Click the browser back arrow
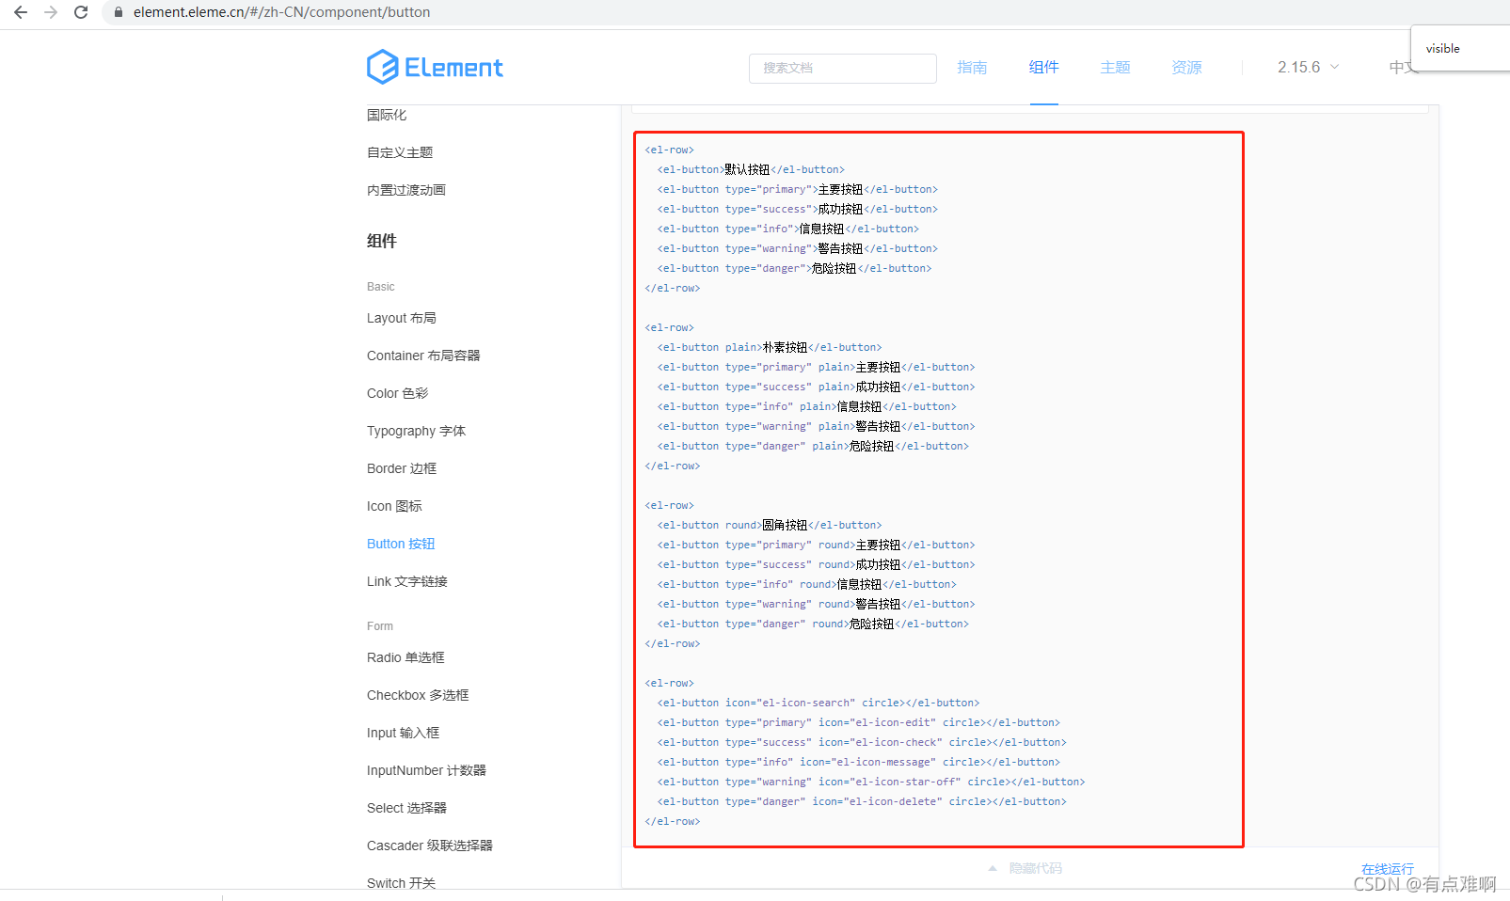 click(x=21, y=12)
